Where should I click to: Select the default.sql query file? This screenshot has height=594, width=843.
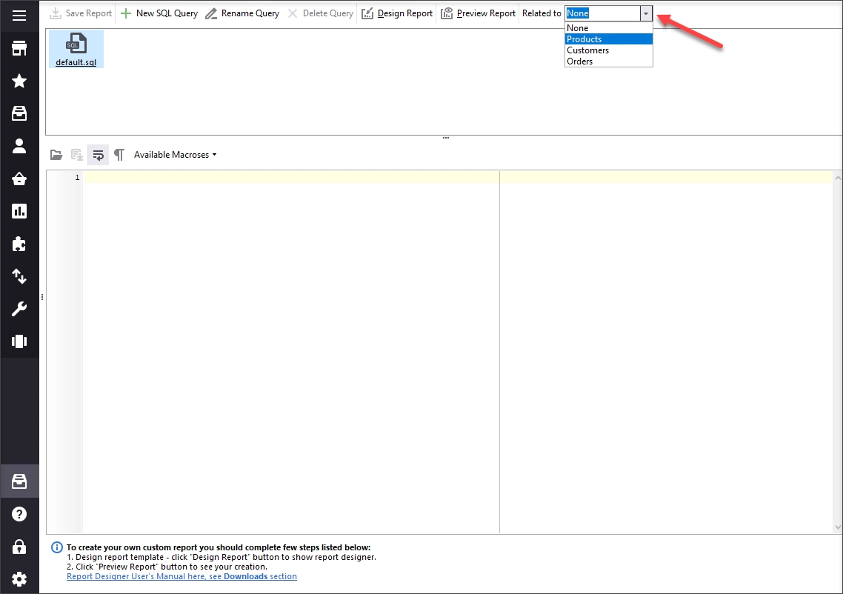pyautogui.click(x=76, y=49)
